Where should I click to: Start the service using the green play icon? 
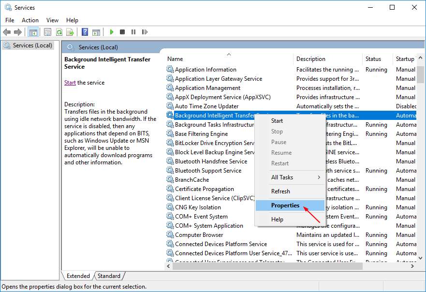coord(111,32)
